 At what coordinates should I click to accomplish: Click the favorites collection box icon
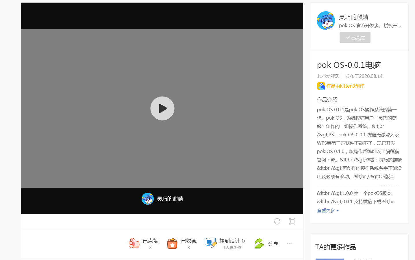(172, 243)
